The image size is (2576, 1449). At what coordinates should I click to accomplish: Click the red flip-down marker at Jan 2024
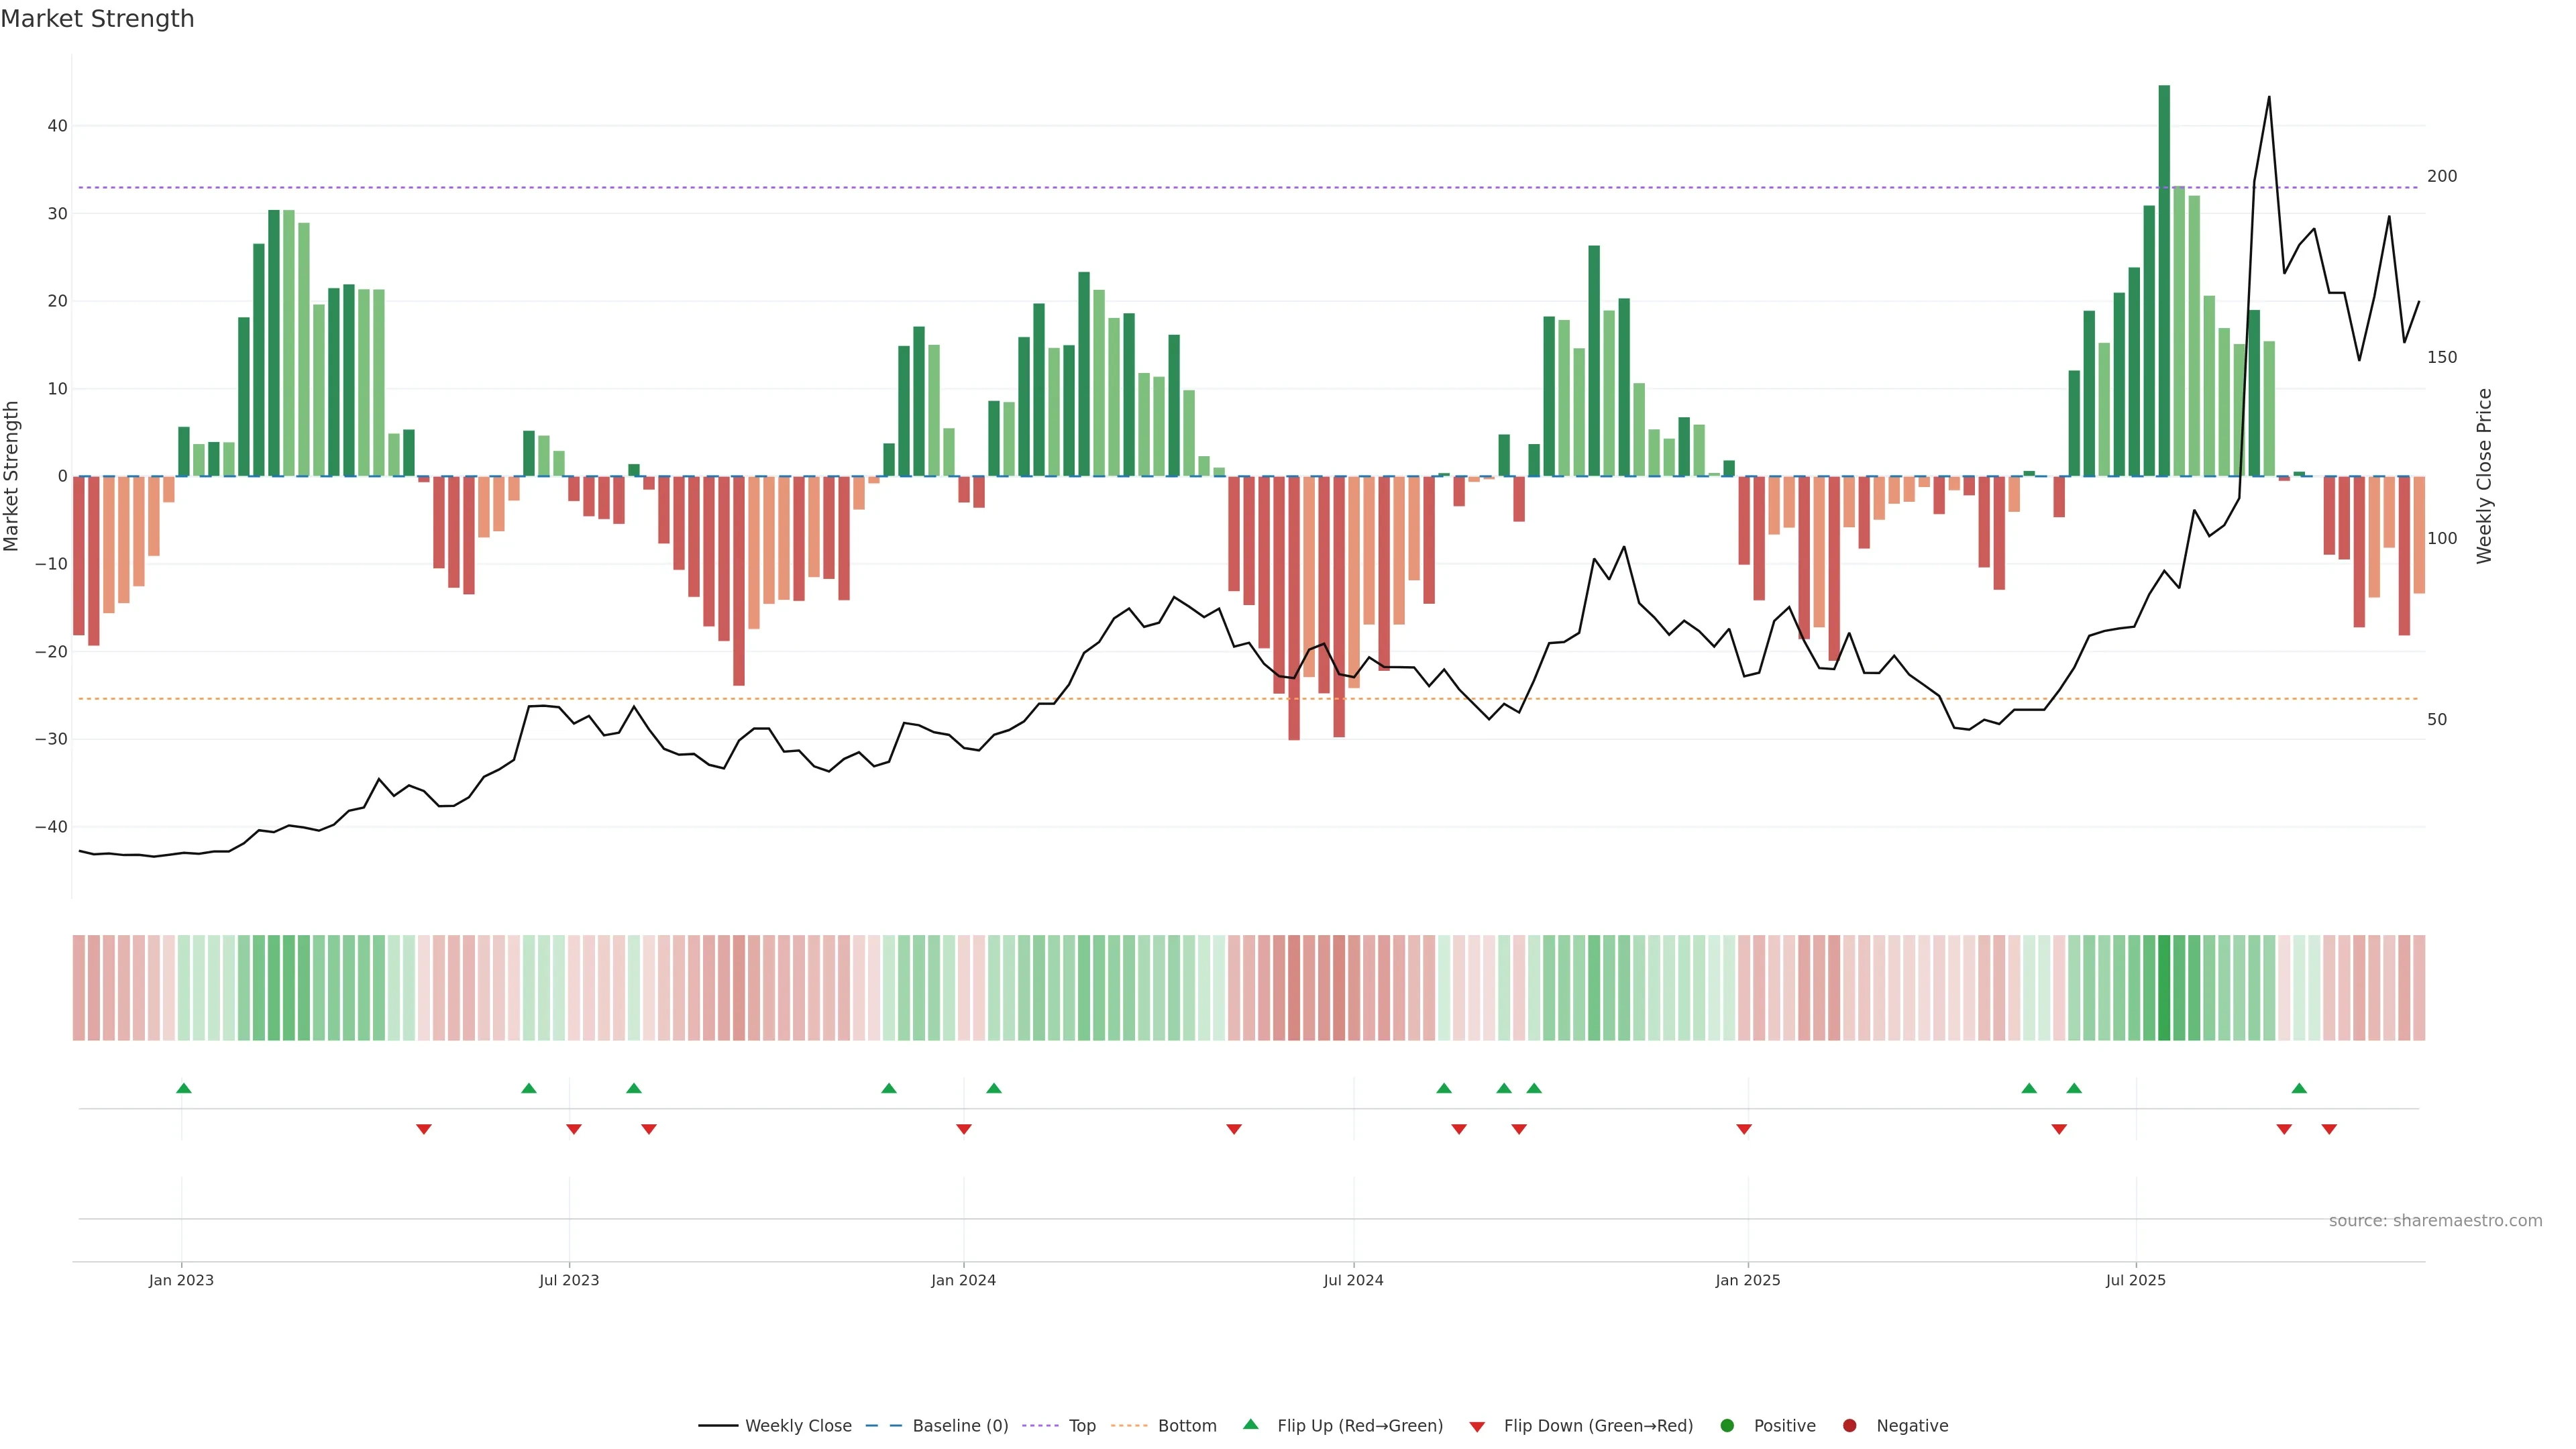click(x=964, y=1129)
